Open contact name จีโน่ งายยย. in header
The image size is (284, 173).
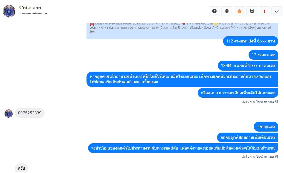30,8
